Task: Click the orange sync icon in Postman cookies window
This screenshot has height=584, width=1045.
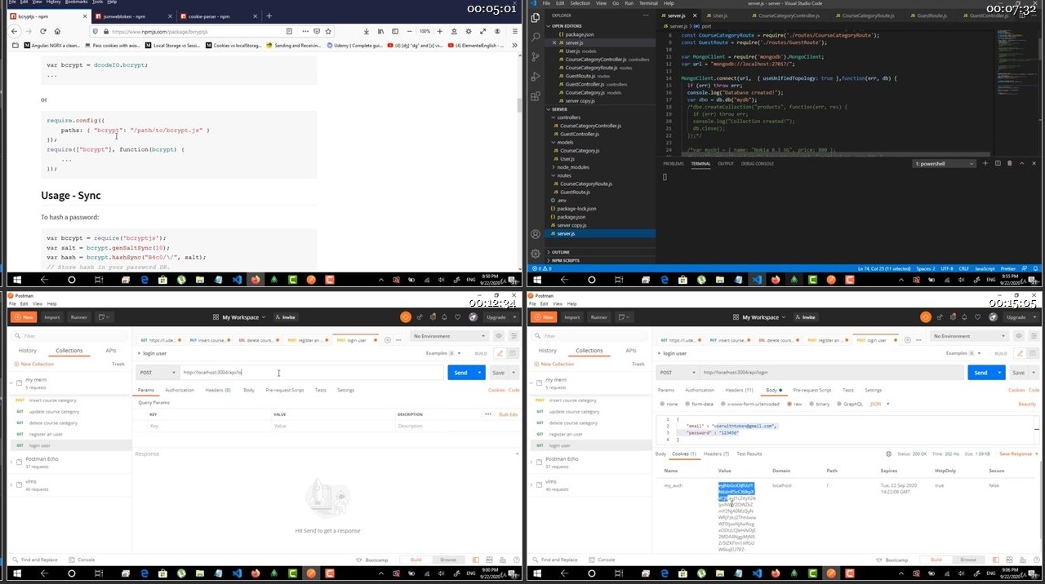Action: (x=926, y=317)
